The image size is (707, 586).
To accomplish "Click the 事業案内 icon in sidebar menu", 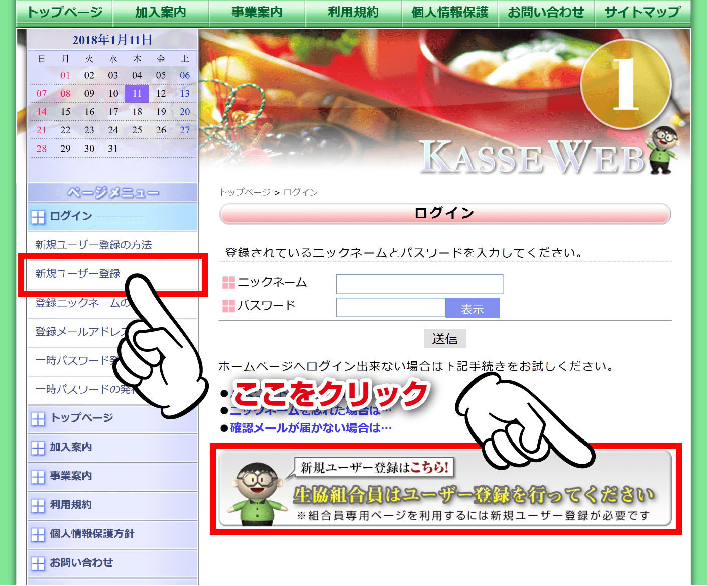I will coord(38,477).
